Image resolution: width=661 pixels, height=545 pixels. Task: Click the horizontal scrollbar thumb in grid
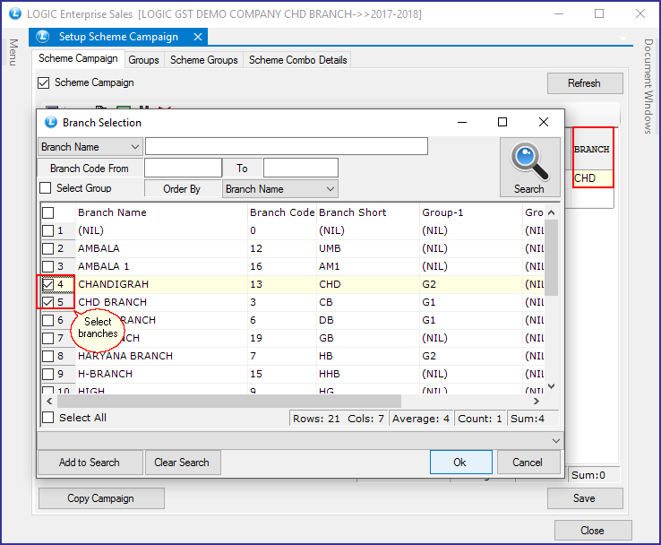tap(229, 401)
